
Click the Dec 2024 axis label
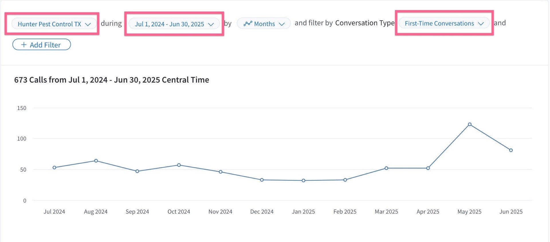point(262,211)
